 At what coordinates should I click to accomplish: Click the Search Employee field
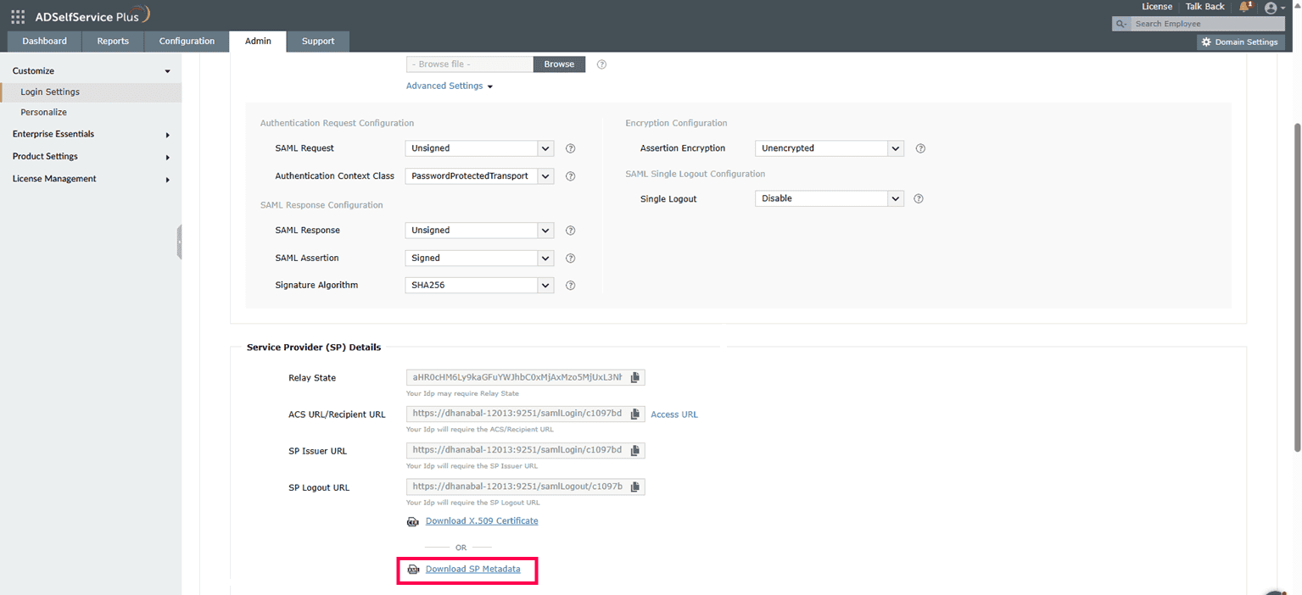click(x=1208, y=24)
